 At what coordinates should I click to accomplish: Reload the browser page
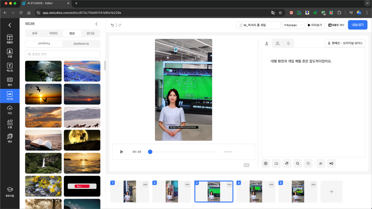(21, 13)
